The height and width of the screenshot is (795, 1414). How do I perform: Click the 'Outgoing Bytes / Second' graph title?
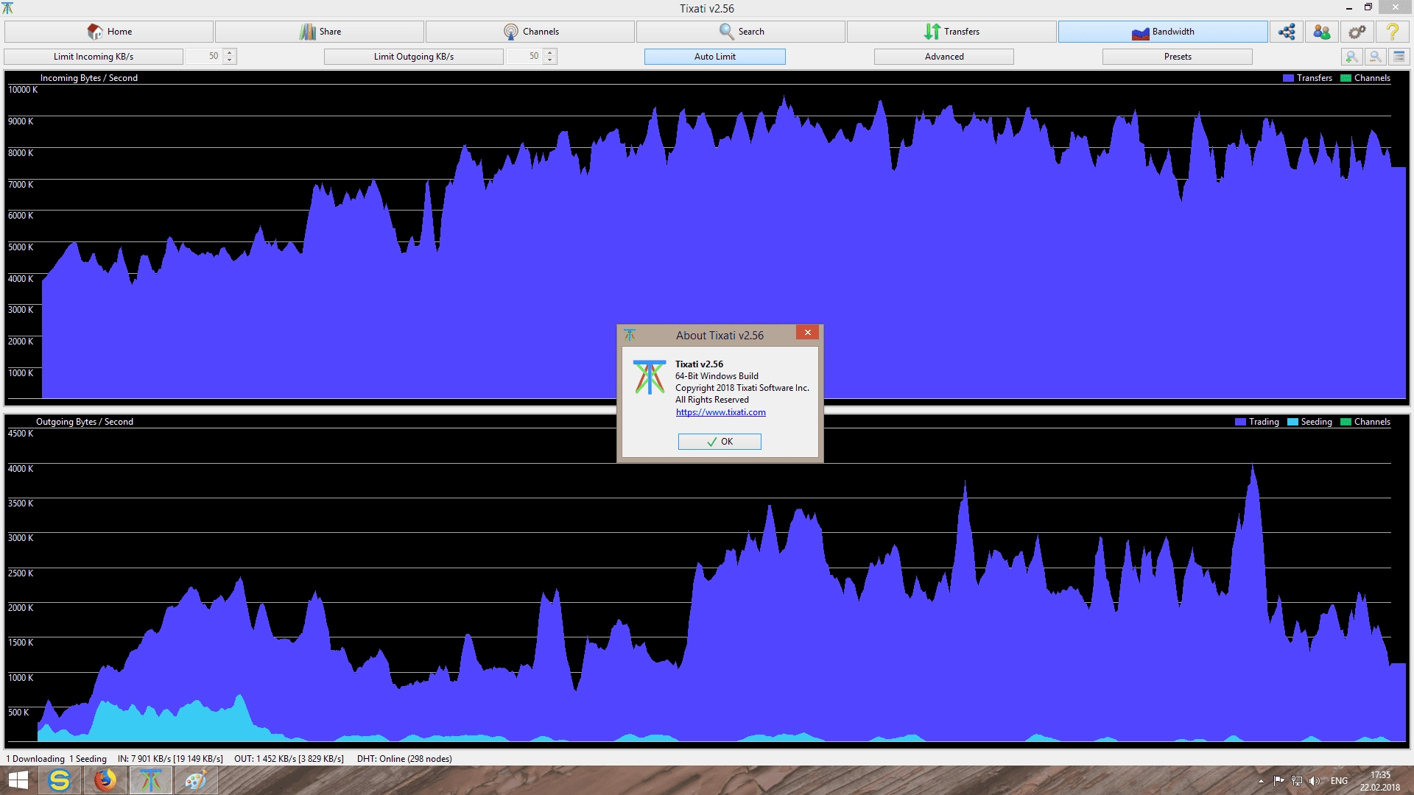click(85, 422)
